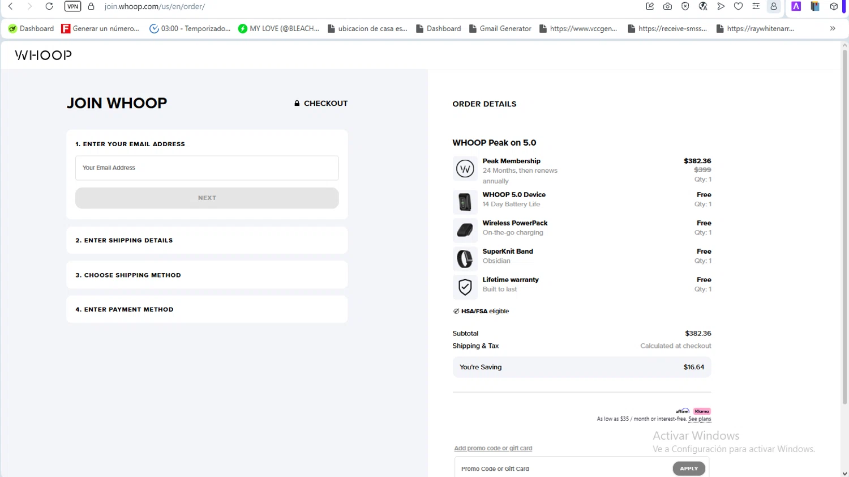Click the page vertical scrollbar
Image resolution: width=849 pixels, height=477 pixels.
click(844, 227)
